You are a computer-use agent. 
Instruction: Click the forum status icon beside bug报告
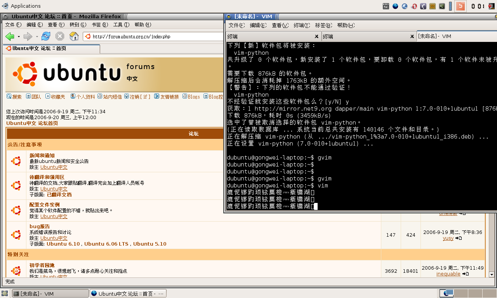click(x=16, y=235)
